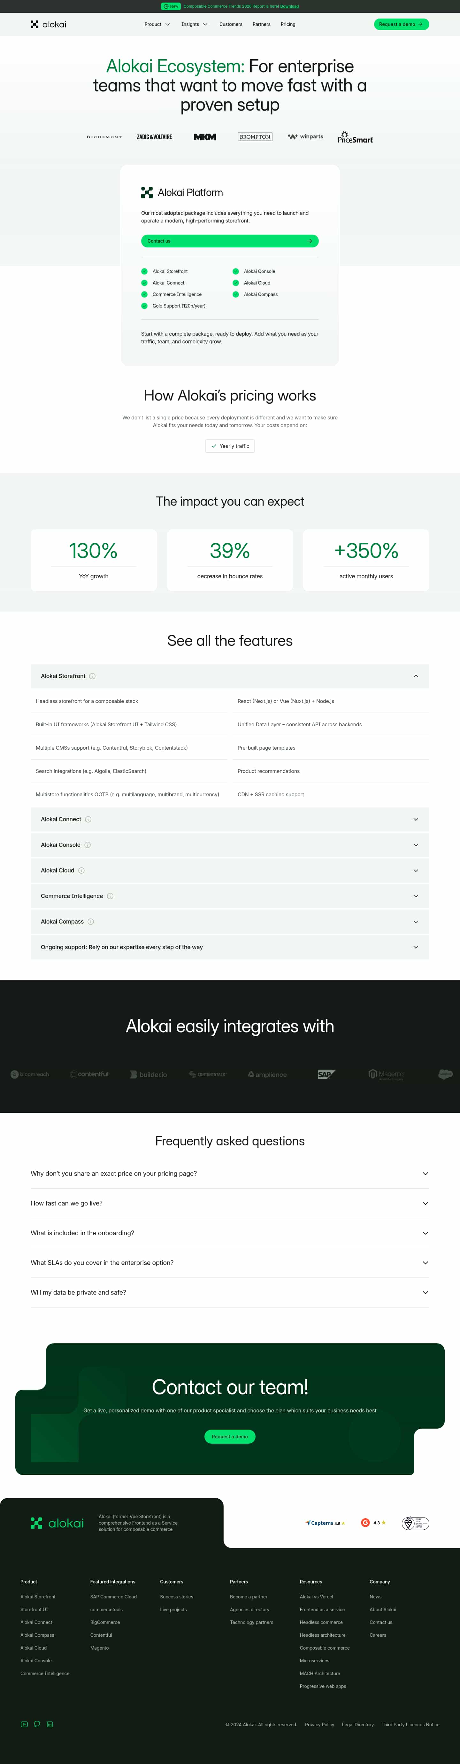The image size is (460, 1764).
Task: Click the SAP integration logo
Action: (x=325, y=1074)
